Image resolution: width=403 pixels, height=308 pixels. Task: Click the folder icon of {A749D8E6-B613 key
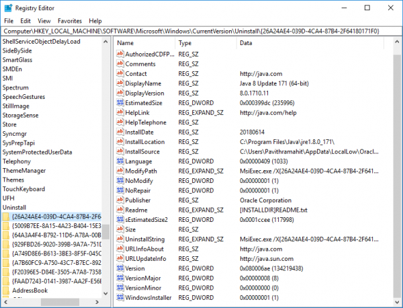5,254
